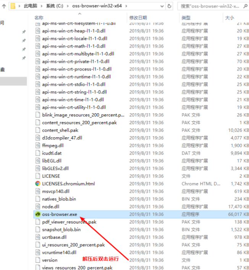Expand the chevron after oss-browser-win32-x64 breadcrumb
This screenshot has height=270, width=249.
coord(126,6)
